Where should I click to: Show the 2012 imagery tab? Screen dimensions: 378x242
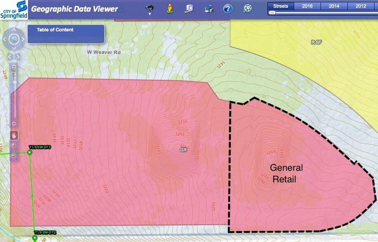(x=361, y=6)
